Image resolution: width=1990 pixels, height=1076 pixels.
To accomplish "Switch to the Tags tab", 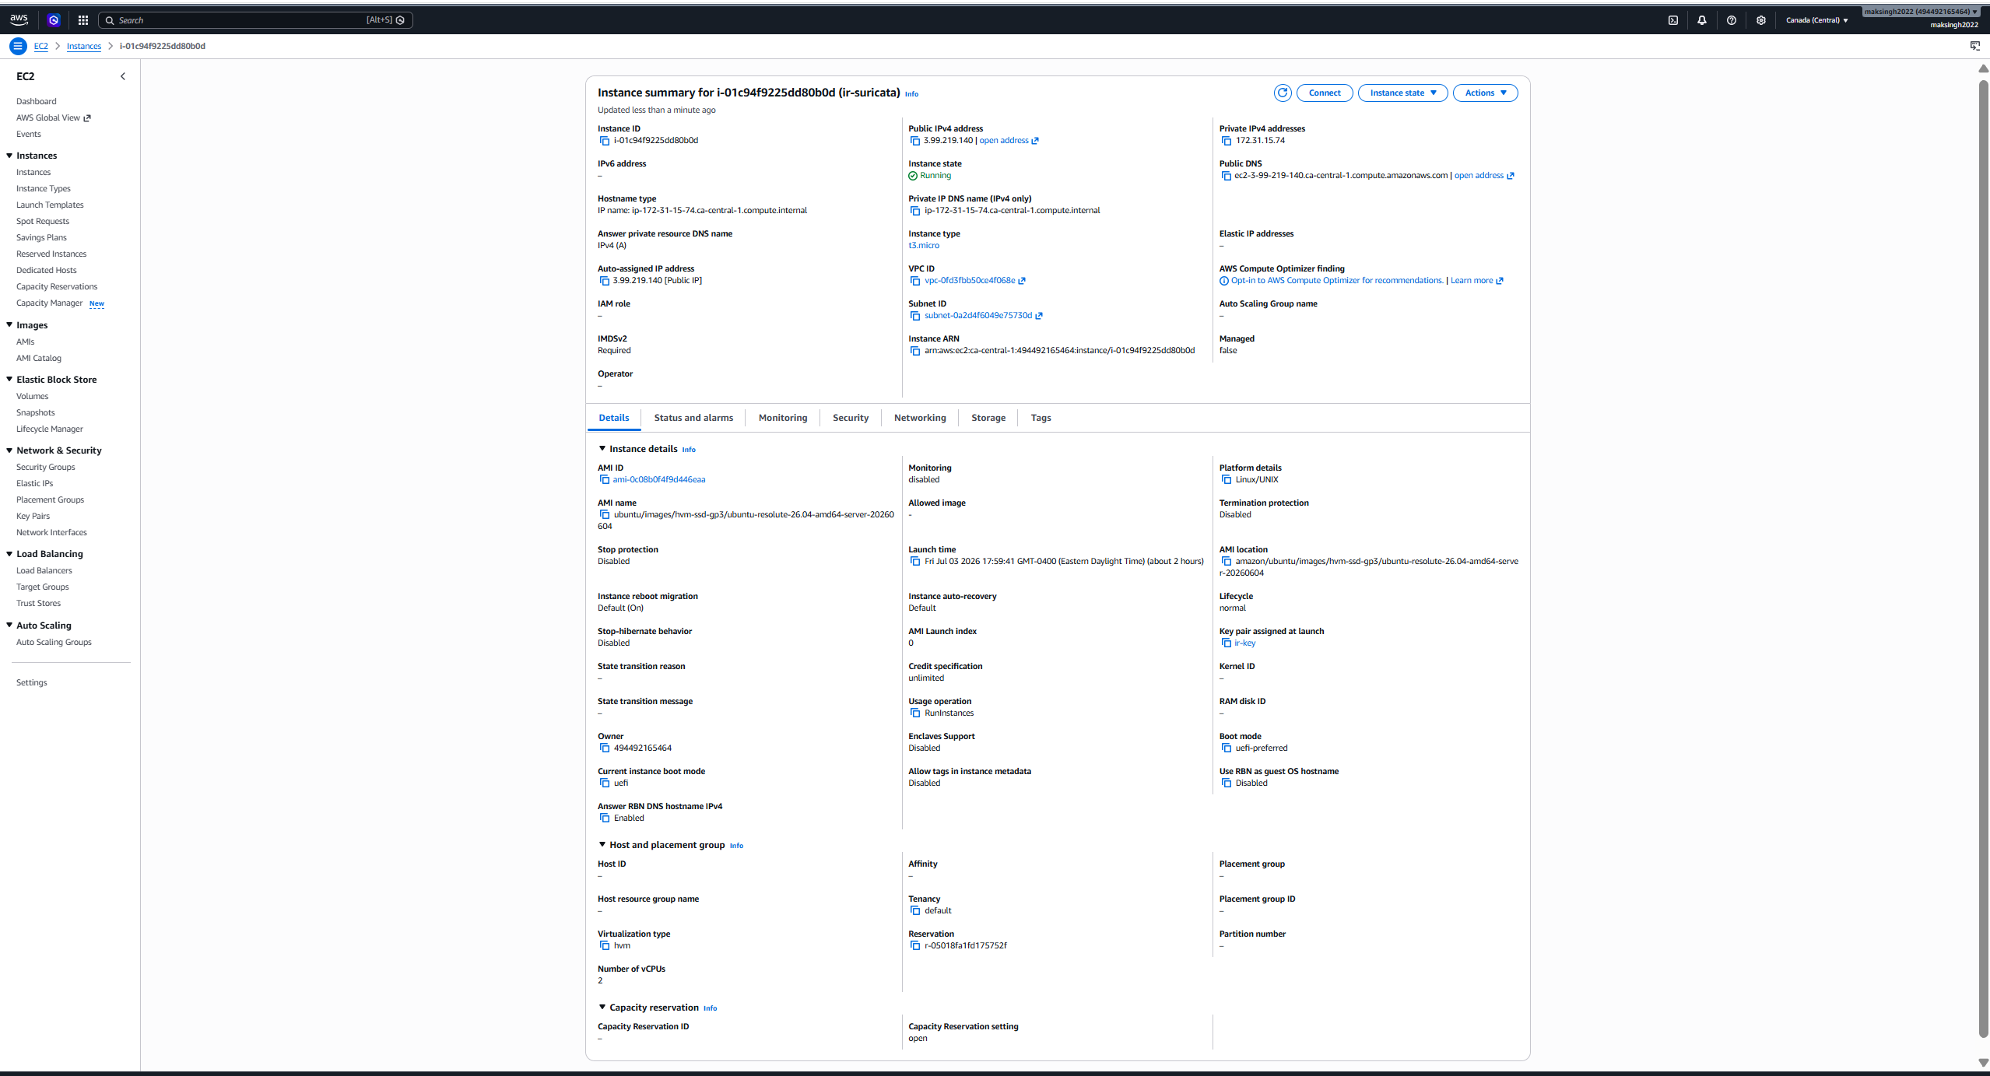I will tap(1041, 418).
